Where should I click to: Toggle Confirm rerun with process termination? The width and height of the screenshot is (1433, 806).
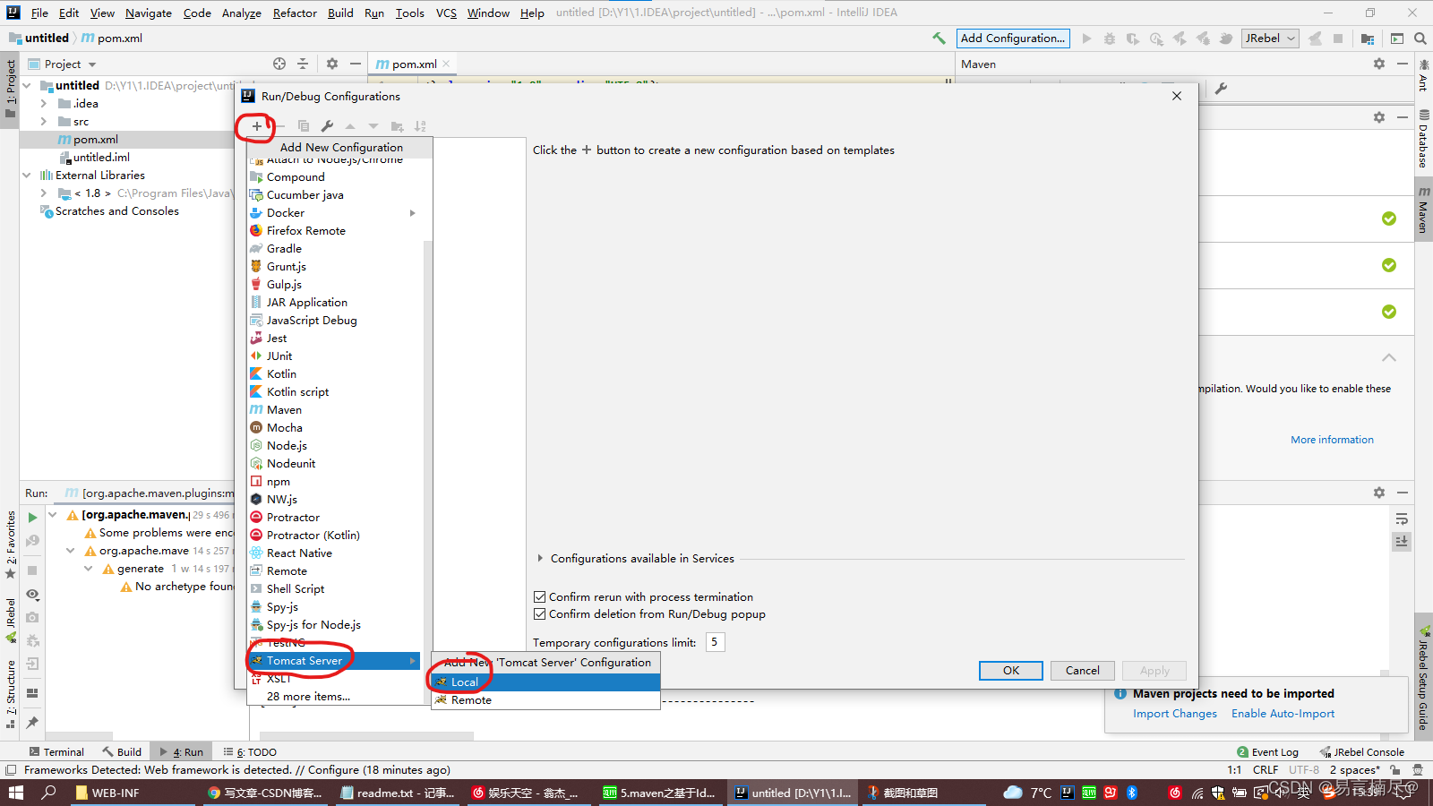pos(539,597)
